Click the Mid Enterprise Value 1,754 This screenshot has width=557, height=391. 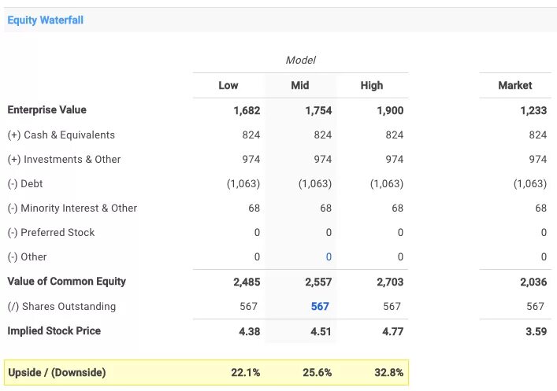(x=318, y=110)
